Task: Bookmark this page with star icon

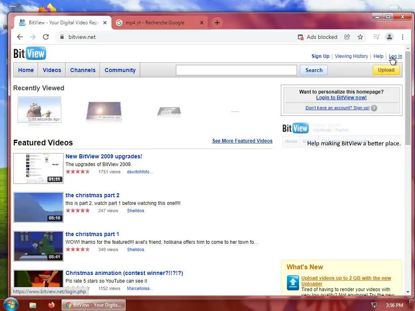Action: [360, 37]
